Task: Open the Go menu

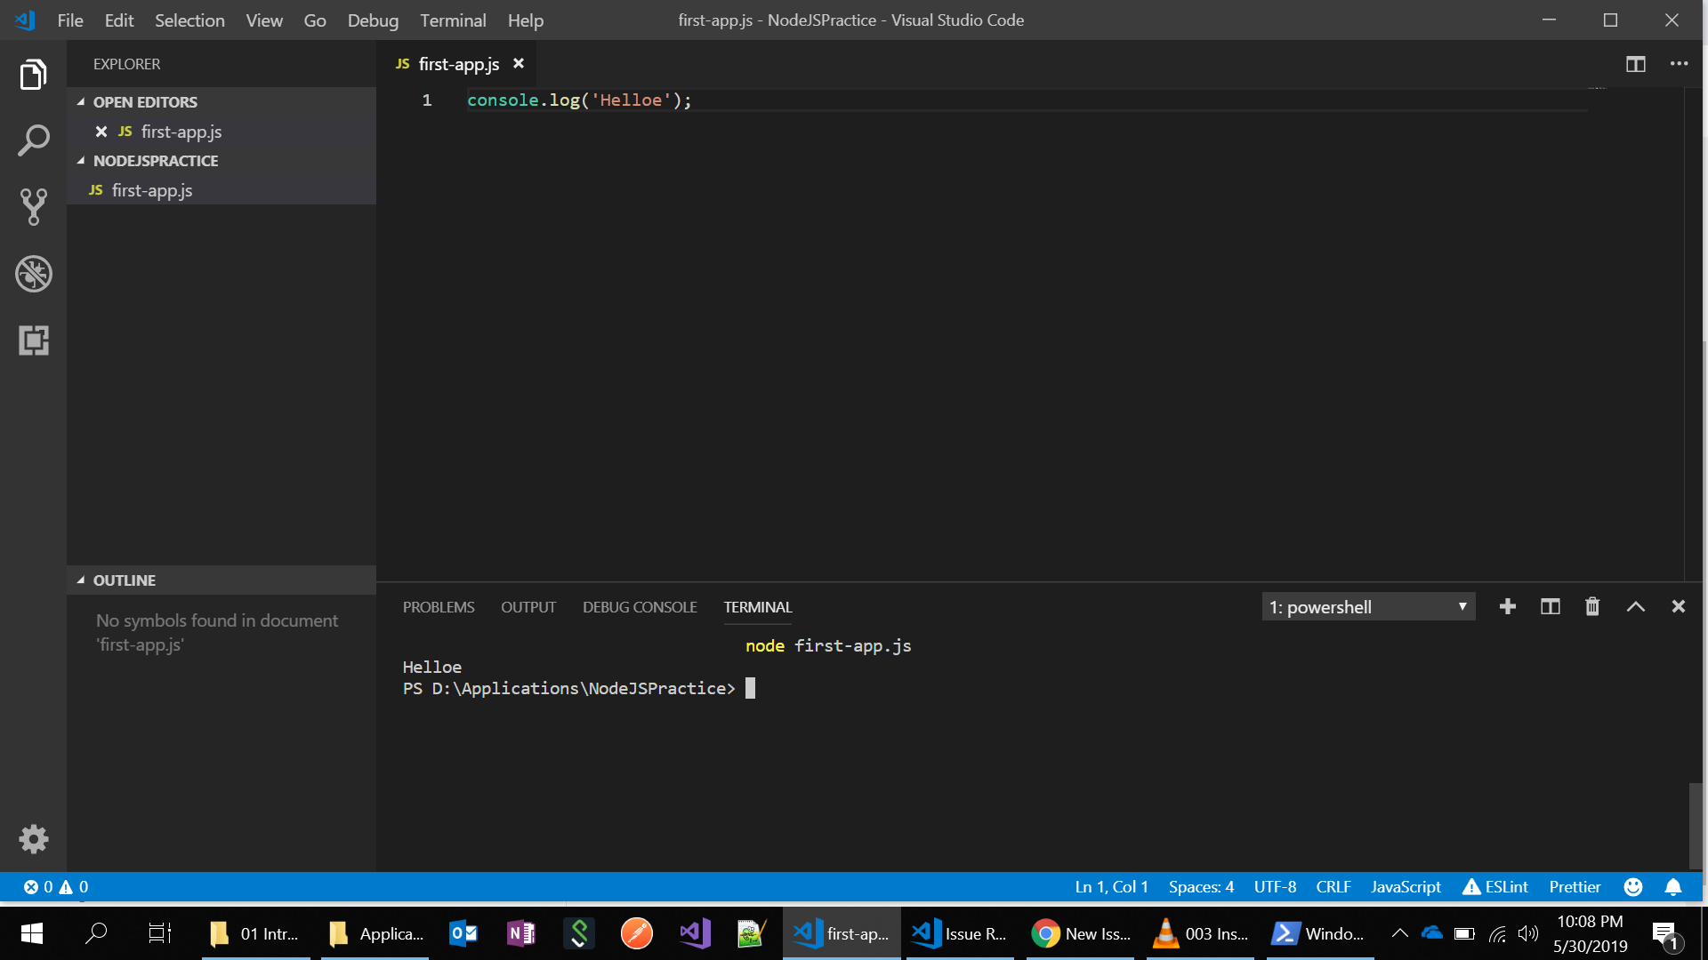Action: pos(315,20)
